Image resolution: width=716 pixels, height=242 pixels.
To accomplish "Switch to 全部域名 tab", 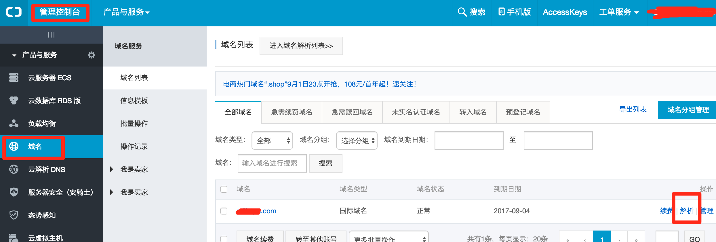I will click(x=238, y=112).
